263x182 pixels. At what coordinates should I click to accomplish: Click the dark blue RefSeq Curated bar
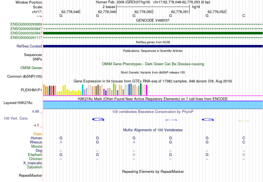click(153, 46)
